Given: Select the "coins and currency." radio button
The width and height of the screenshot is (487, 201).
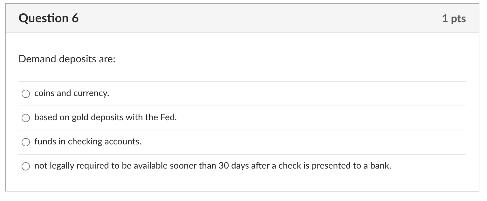Looking at the screenshot, I should tap(26, 94).
